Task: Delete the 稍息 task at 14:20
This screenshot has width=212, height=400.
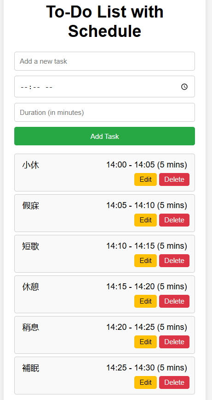Action: coord(174,341)
